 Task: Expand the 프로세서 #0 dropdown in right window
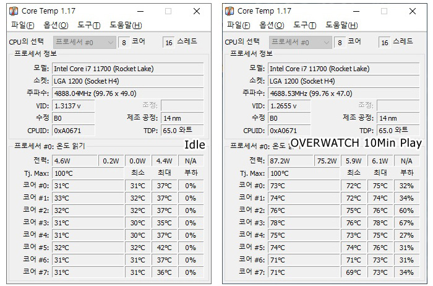[x=301, y=42]
